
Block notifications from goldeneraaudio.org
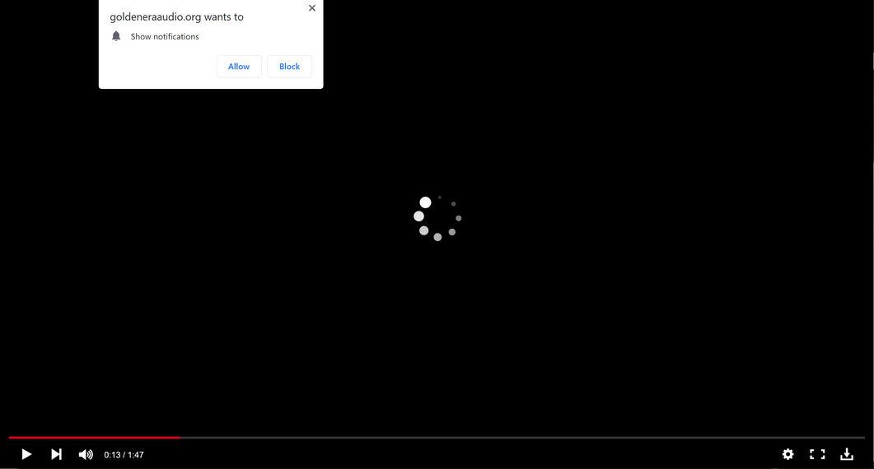[289, 67]
